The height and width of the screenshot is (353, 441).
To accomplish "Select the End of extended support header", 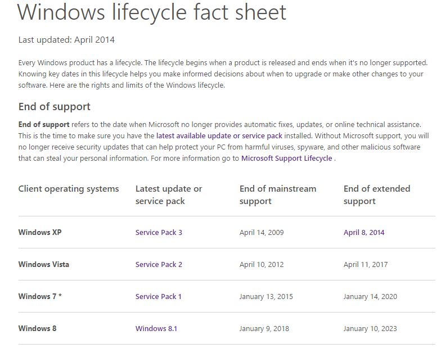I will [x=377, y=194].
